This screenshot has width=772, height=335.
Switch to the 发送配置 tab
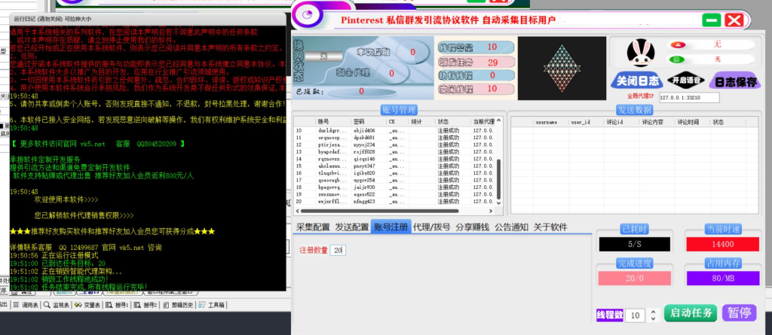point(352,227)
